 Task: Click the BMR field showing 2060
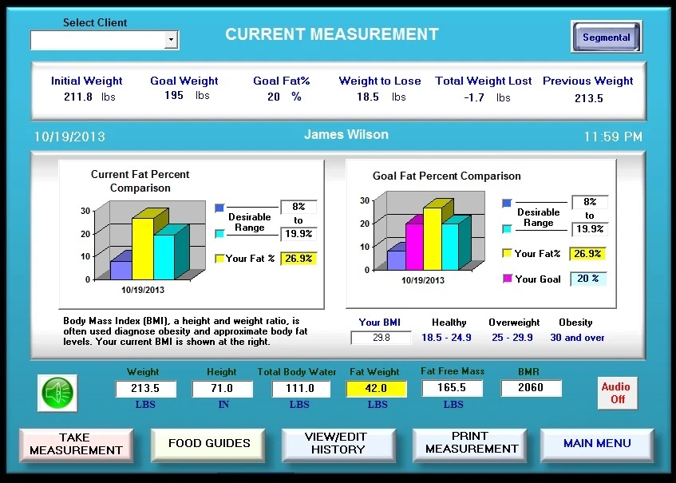531,389
